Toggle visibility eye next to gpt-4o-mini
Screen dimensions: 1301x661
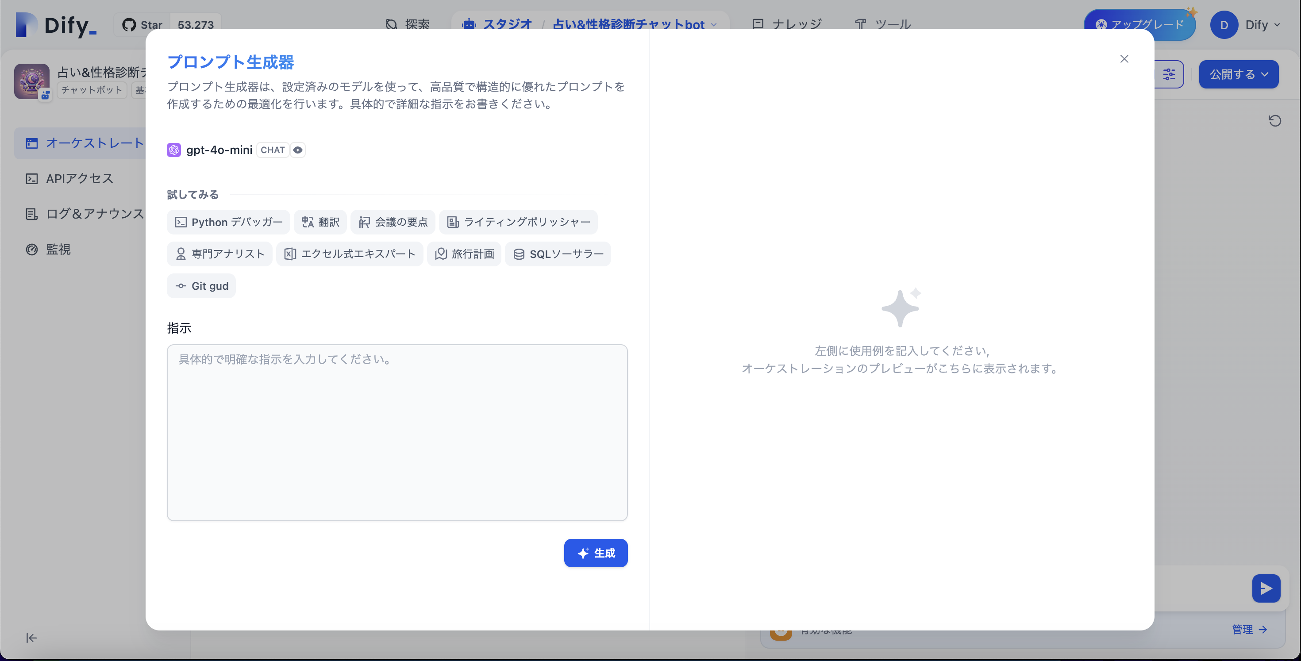[297, 150]
